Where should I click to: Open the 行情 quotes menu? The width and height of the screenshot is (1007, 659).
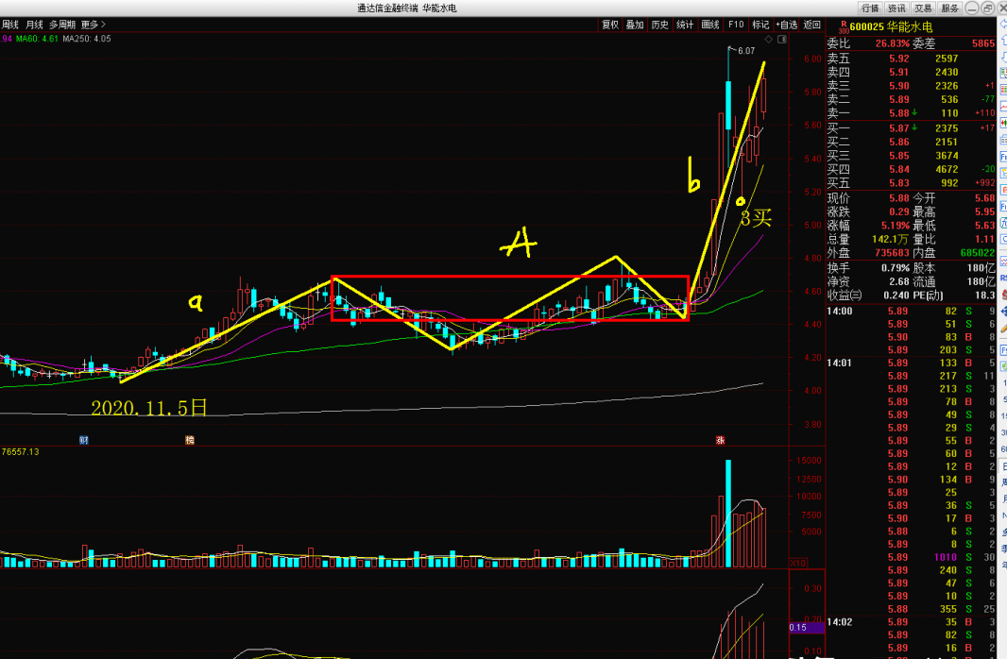870,8
